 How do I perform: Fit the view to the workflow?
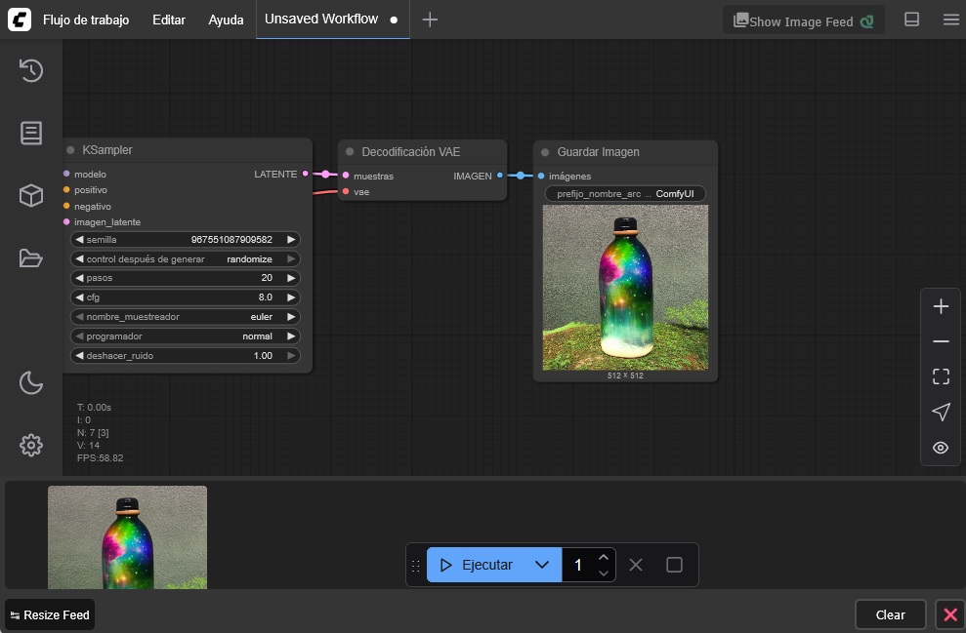[x=941, y=376]
